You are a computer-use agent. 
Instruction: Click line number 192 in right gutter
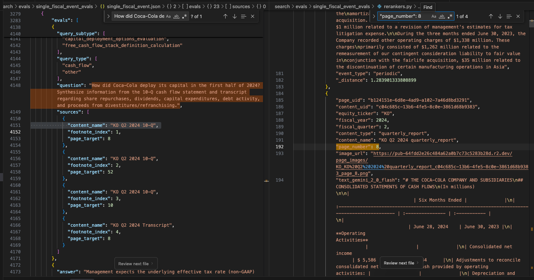[x=280, y=147]
